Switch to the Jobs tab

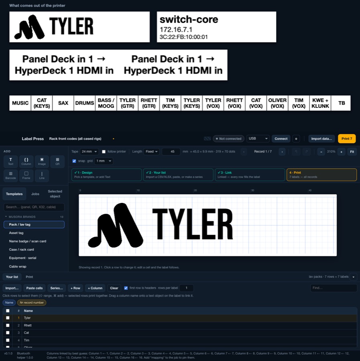pos(35,194)
